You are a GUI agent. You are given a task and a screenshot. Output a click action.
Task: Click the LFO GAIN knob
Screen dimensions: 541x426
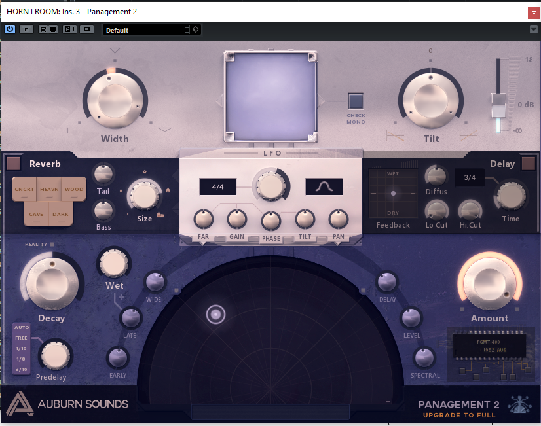coord(236,219)
